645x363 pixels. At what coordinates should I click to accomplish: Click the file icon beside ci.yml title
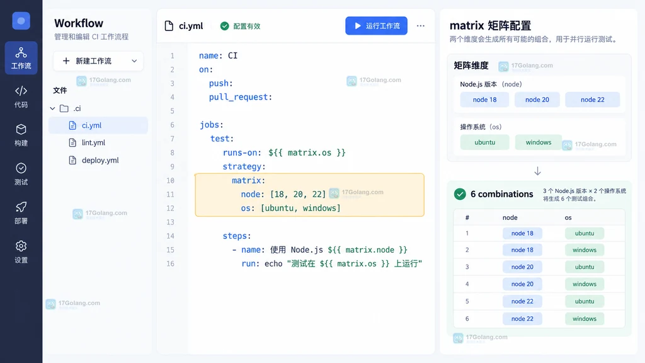(169, 26)
